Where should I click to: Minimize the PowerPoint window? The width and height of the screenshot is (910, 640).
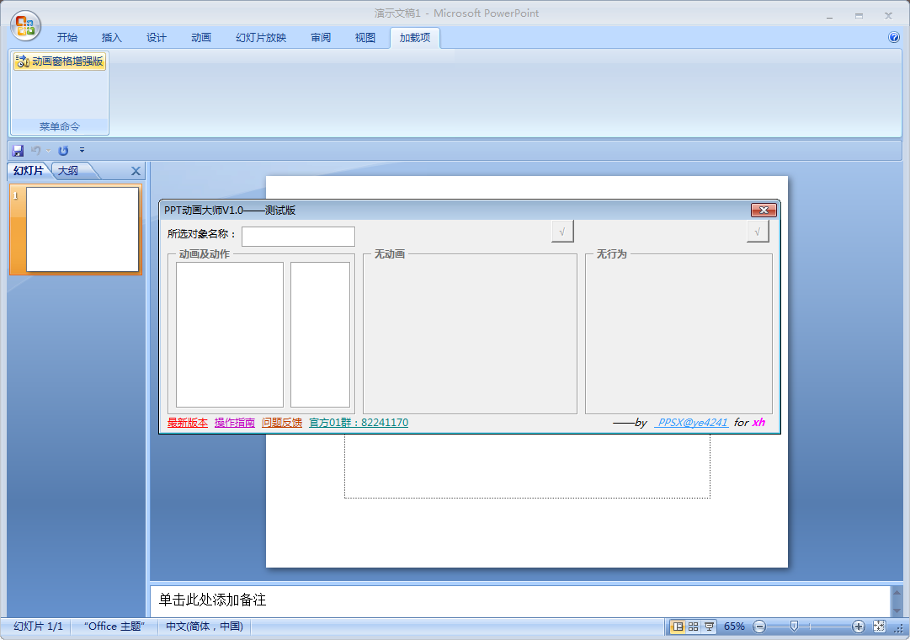pyautogui.click(x=830, y=16)
